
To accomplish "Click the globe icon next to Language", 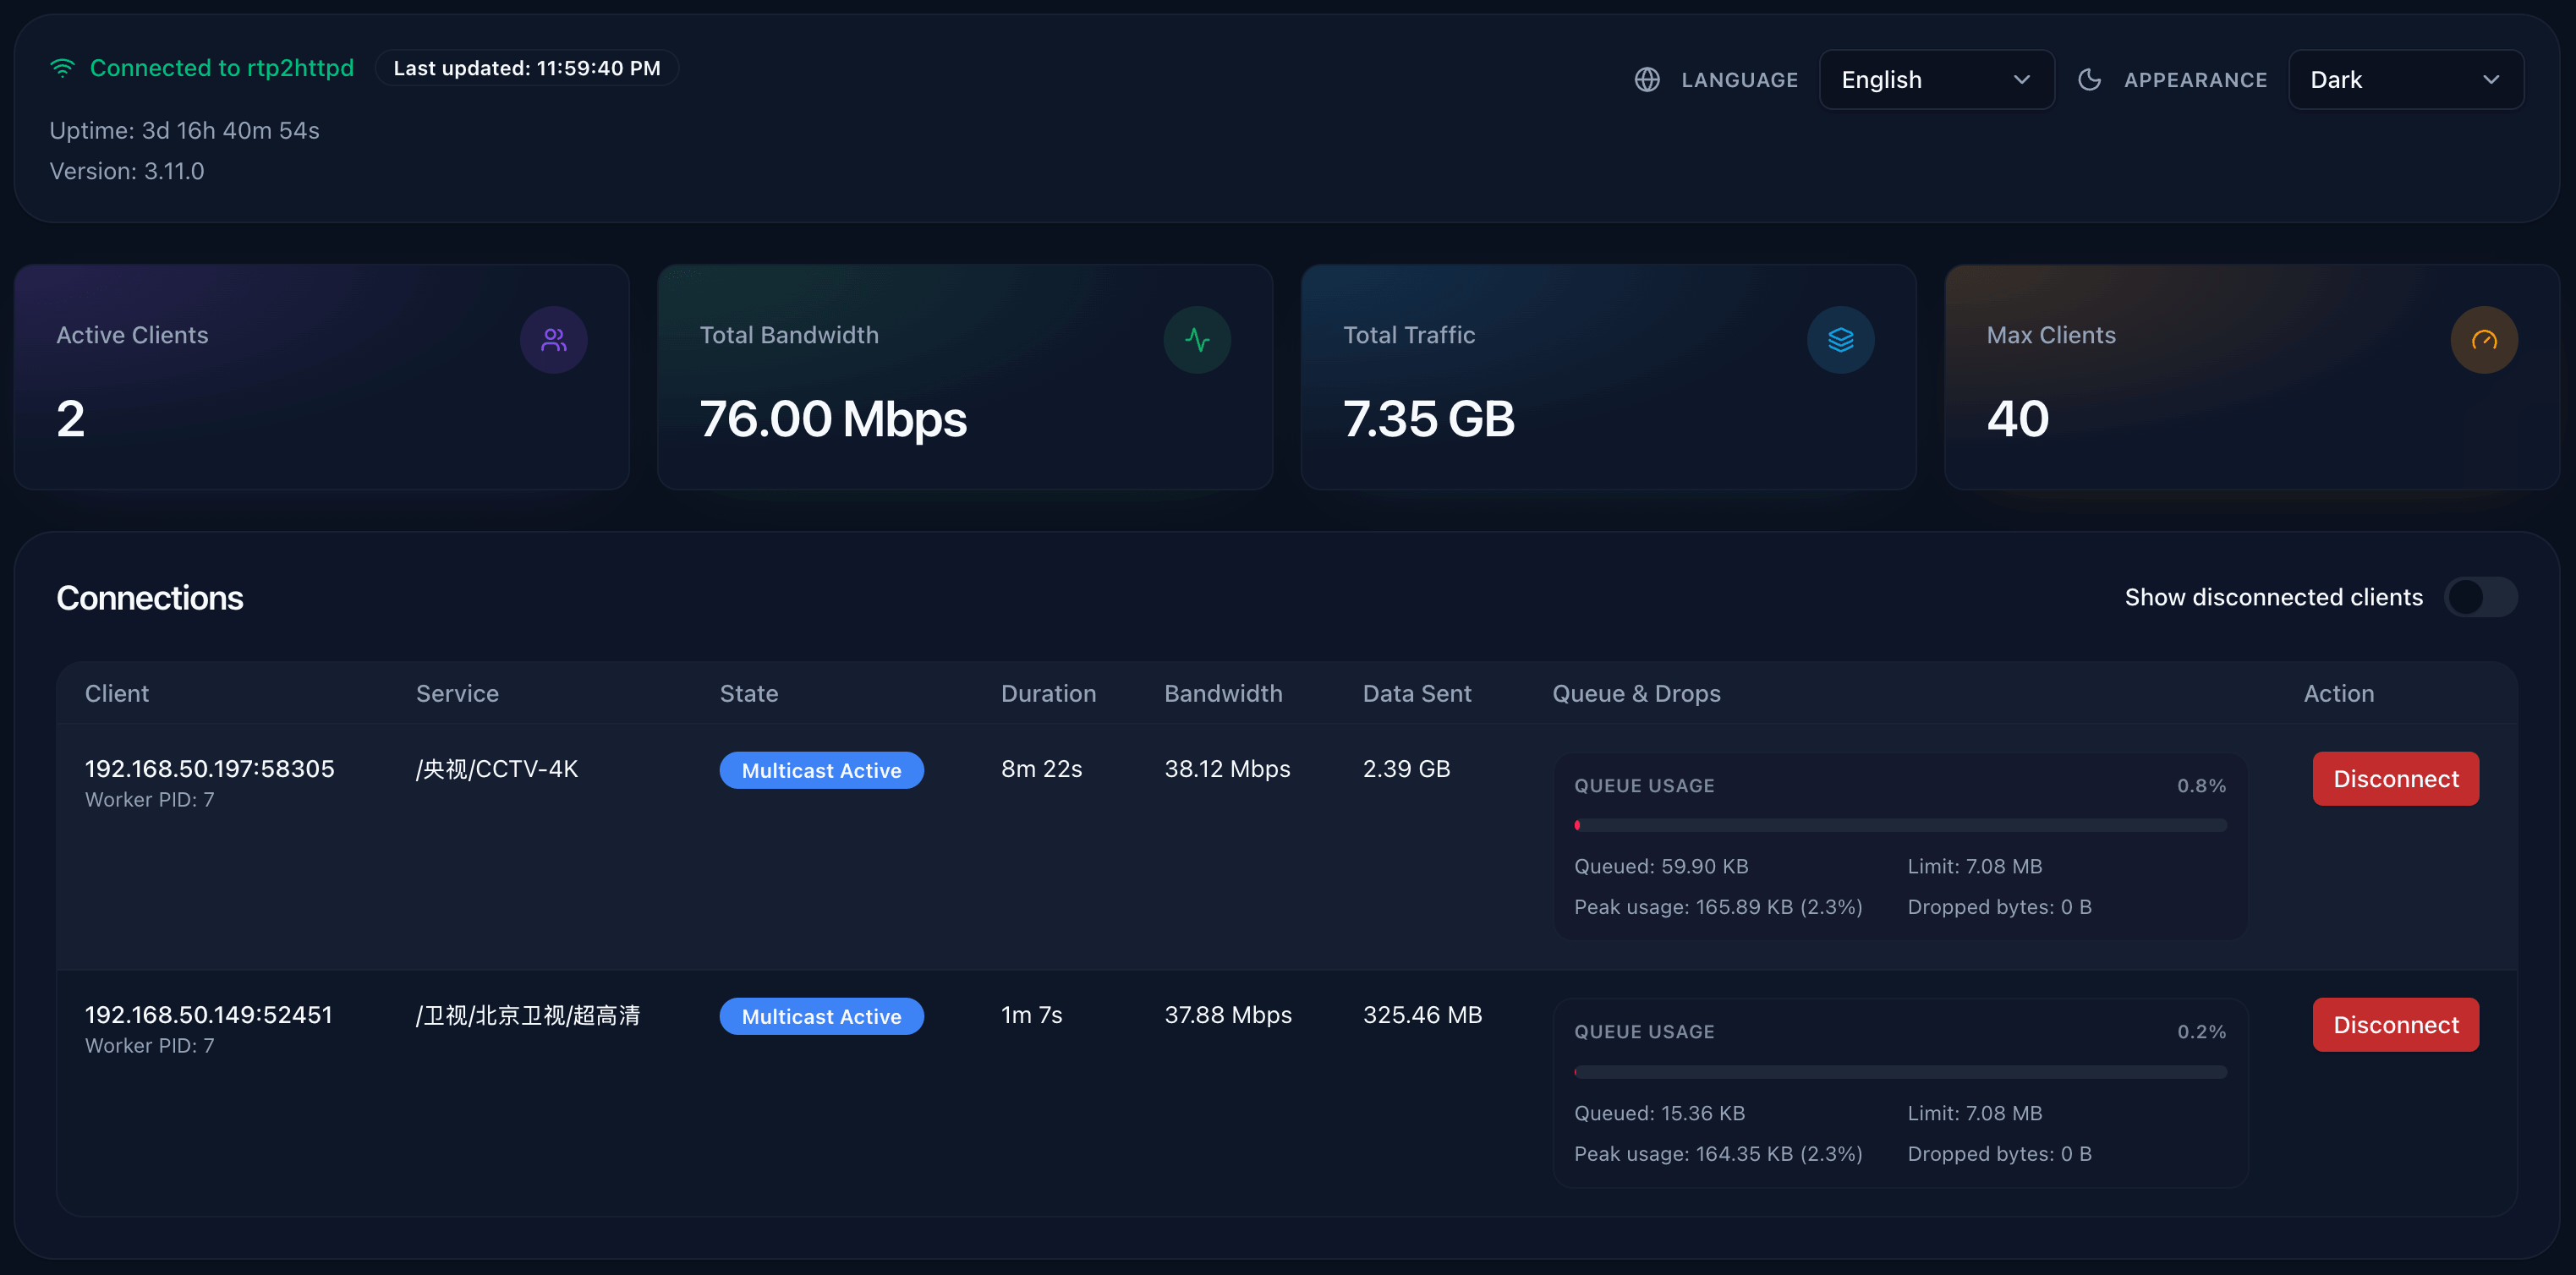I will (x=1647, y=79).
